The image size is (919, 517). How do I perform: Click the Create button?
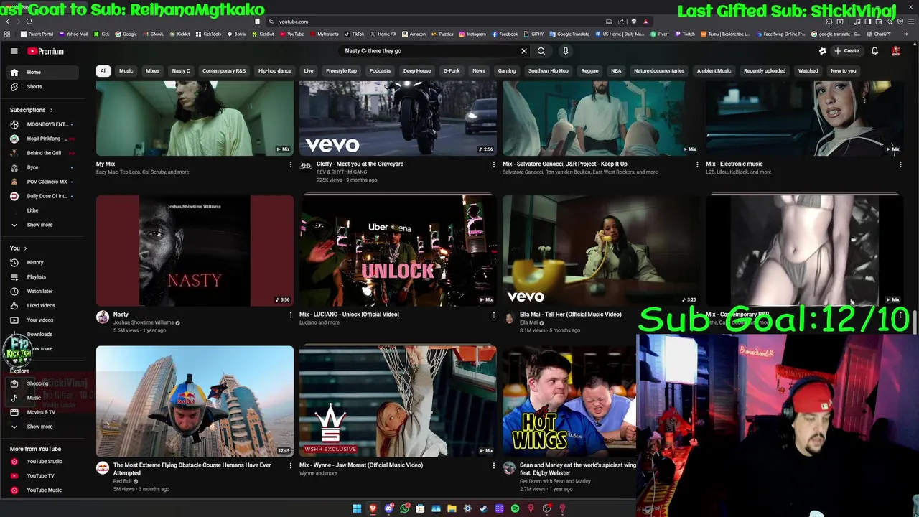tap(846, 51)
